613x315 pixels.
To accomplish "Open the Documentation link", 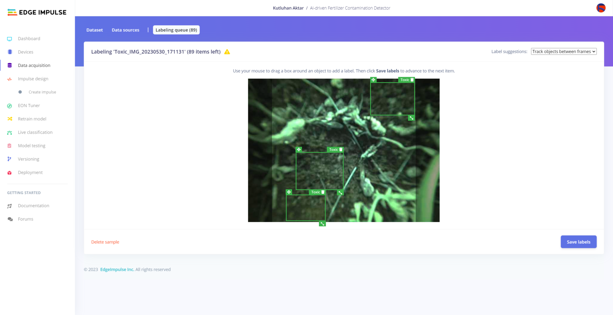I will pyautogui.click(x=34, y=206).
